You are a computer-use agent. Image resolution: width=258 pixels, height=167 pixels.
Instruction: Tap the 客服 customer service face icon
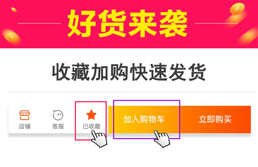(58, 115)
